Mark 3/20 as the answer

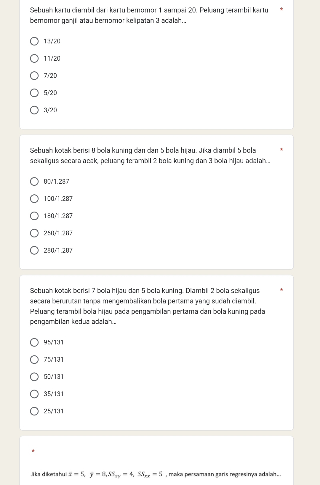click(34, 110)
